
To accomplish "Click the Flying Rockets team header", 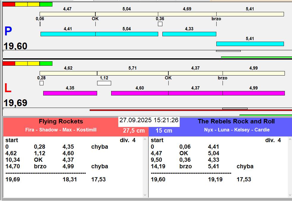I will coord(61,122).
